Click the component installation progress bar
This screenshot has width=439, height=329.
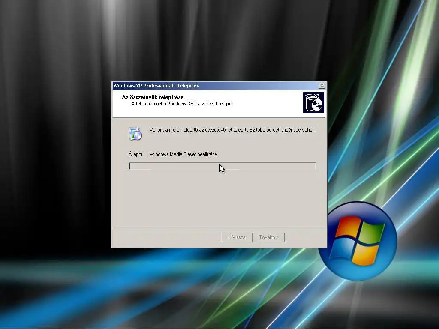coord(222,166)
